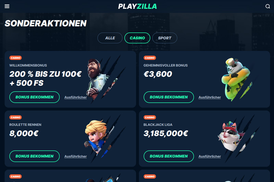
Task: Click the panda character image
Action: (236, 79)
